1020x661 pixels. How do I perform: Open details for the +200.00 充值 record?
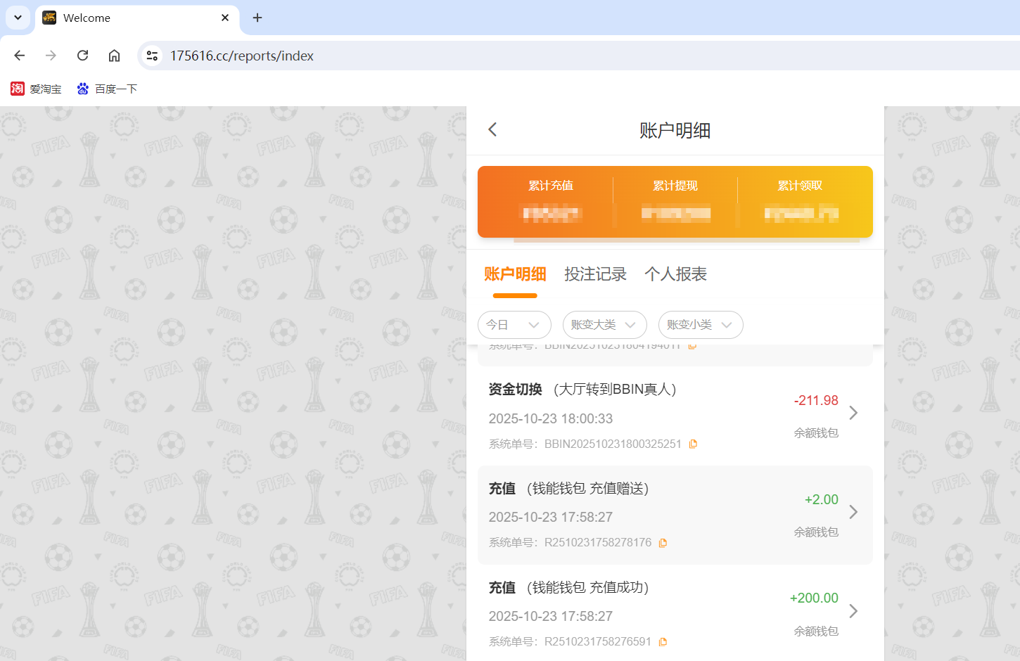(x=853, y=611)
